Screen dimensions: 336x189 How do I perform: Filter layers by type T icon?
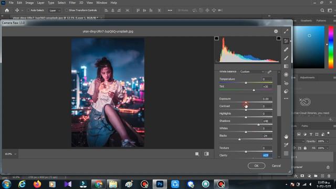tap(311, 134)
